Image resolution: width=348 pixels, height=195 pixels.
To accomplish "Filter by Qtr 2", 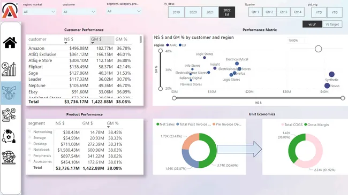I will point(269,12).
